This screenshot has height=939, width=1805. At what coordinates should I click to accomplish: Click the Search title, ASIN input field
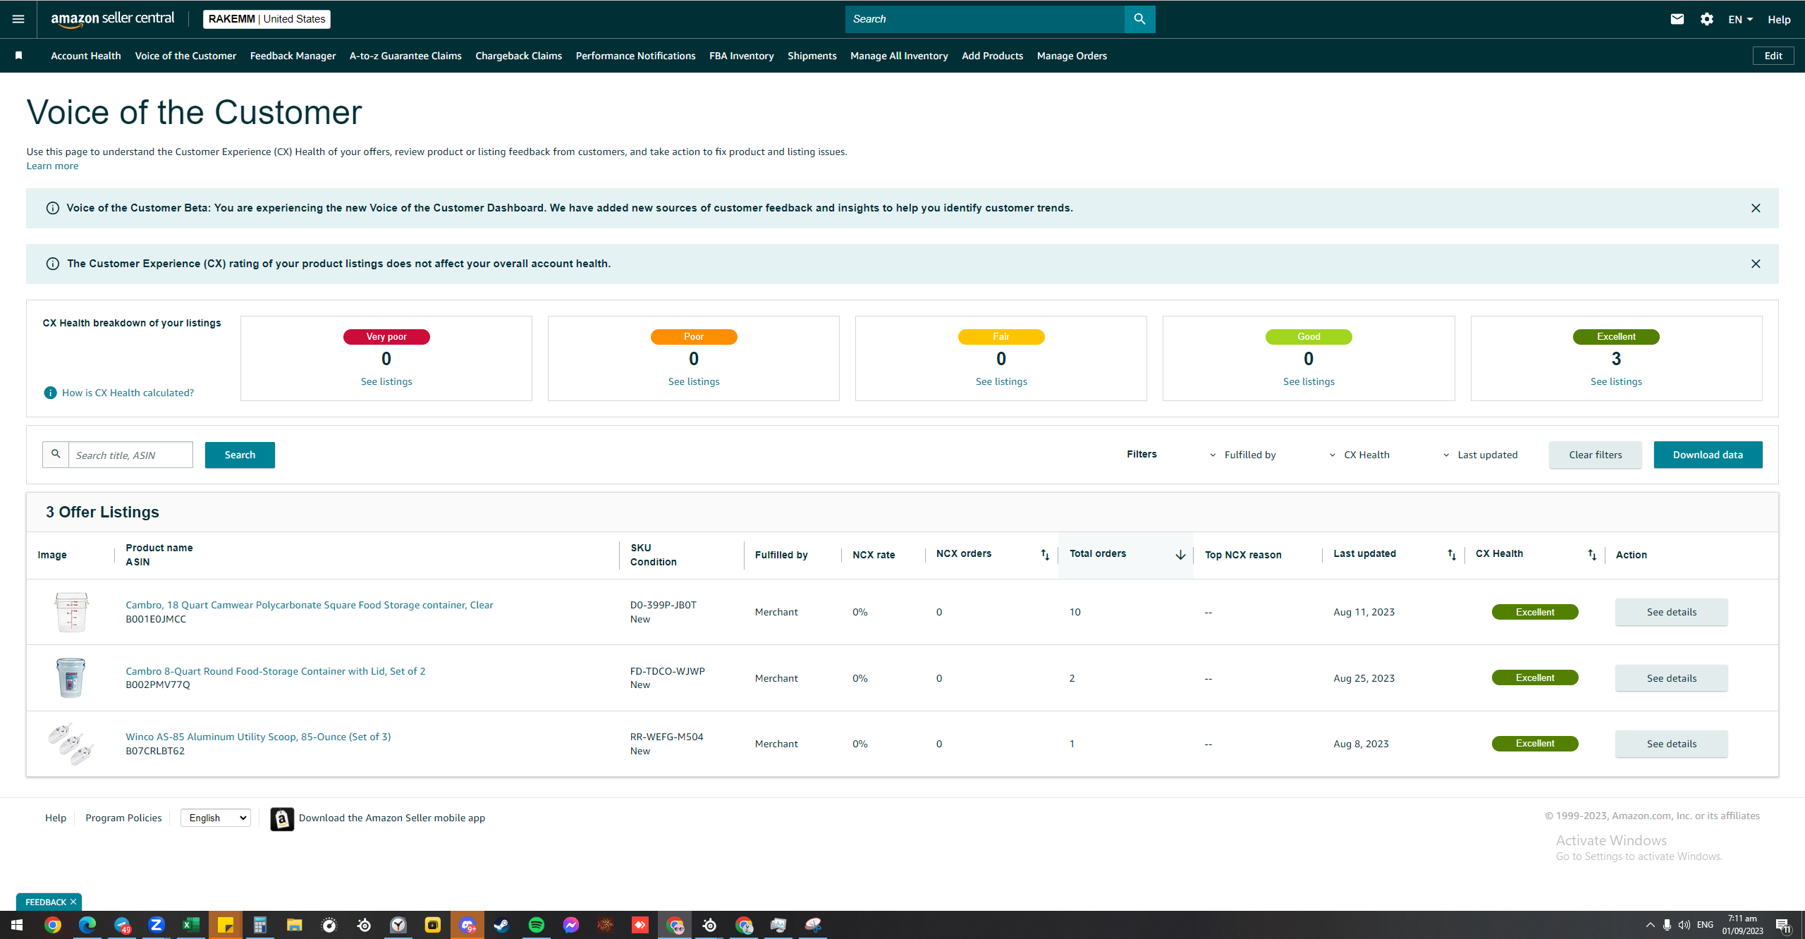pyautogui.click(x=130, y=455)
